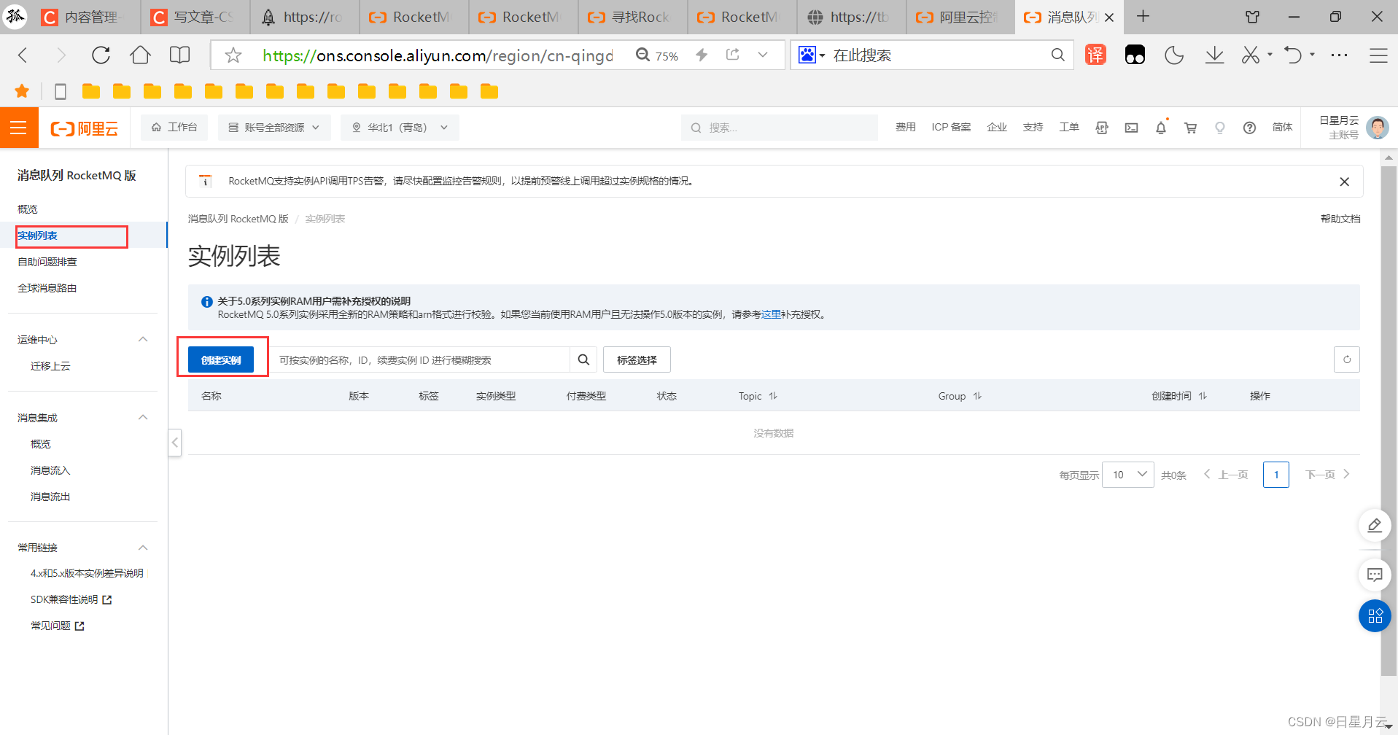This screenshot has width=1398, height=735.
Task: Select page 1 in pagination
Action: click(x=1275, y=475)
